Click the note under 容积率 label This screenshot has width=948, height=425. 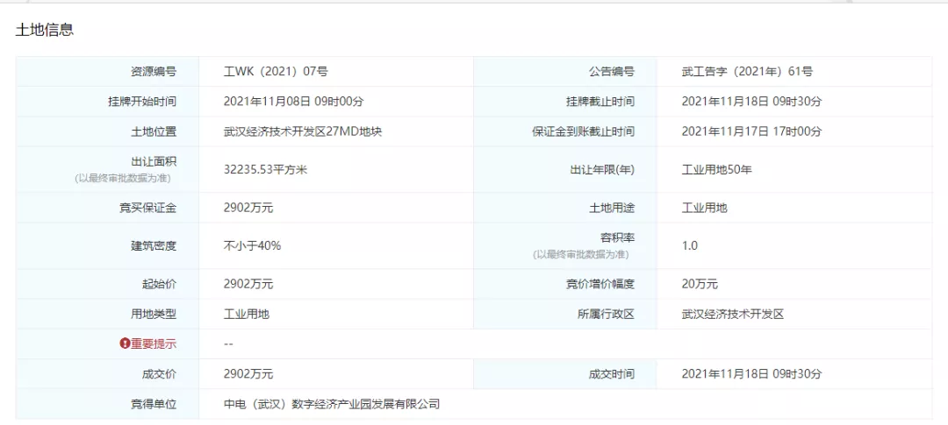click(581, 255)
